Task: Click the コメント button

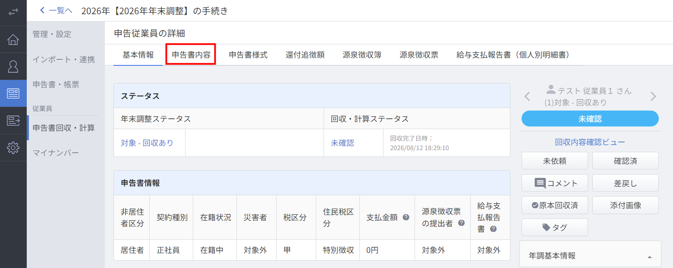Action: tap(555, 183)
